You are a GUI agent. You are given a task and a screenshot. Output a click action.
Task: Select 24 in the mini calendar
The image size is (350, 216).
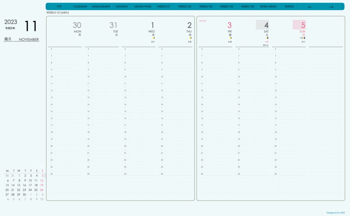tap(30, 190)
